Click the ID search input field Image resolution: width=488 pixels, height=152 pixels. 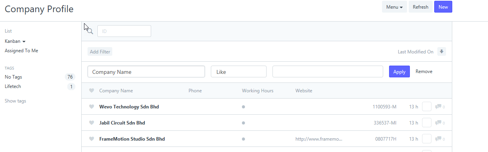tap(124, 31)
